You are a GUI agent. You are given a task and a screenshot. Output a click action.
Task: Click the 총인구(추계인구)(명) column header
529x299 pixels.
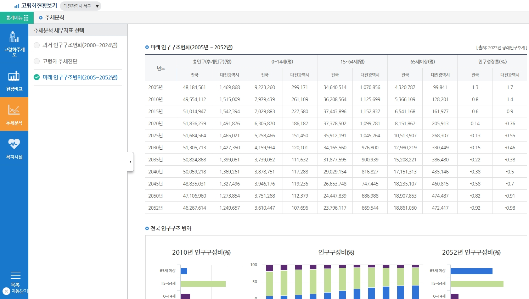[x=212, y=61]
